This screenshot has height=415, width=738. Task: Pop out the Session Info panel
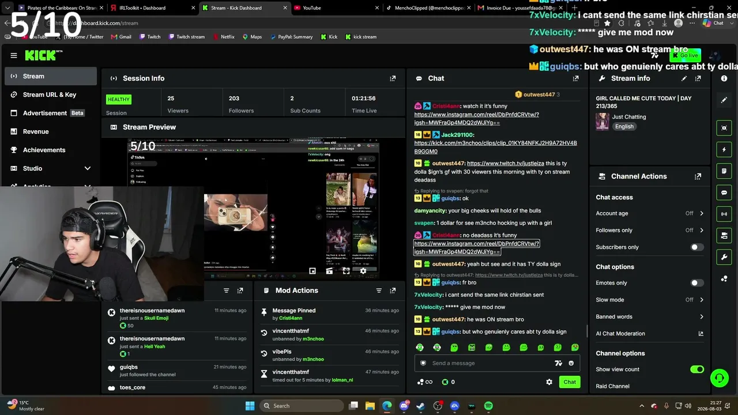(393, 78)
